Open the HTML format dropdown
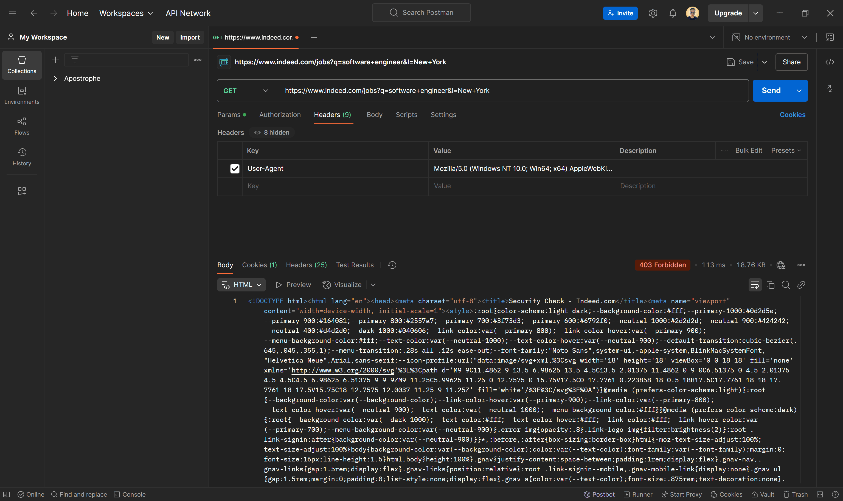 click(x=241, y=285)
